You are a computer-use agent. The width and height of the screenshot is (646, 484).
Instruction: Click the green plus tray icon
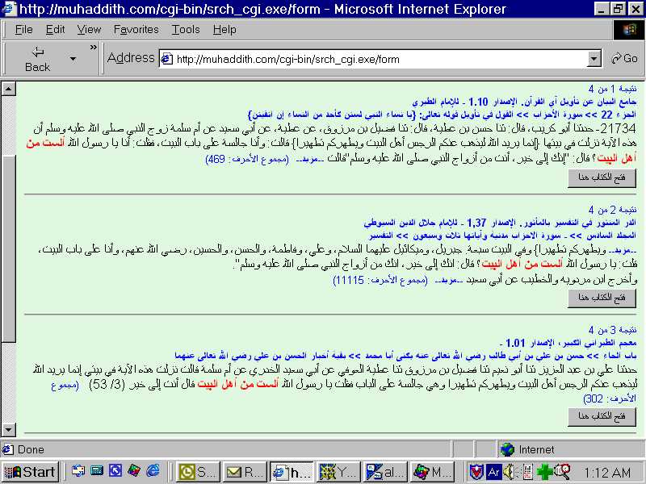click(544, 472)
